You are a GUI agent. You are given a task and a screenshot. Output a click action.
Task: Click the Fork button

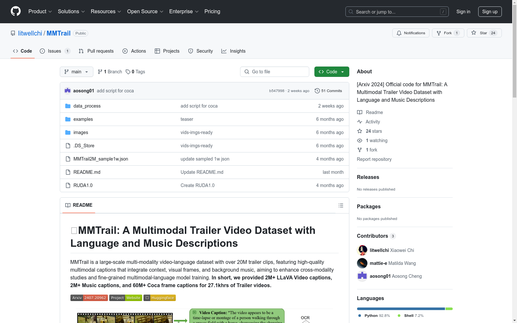click(x=448, y=33)
